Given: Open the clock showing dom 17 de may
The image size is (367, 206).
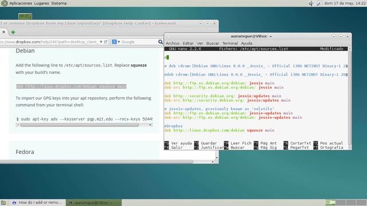Looking at the screenshot, I should click(345, 3).
